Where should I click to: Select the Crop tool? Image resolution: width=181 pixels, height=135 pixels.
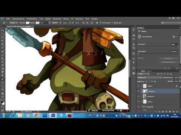pyautogui.click(x=2, y=44)
